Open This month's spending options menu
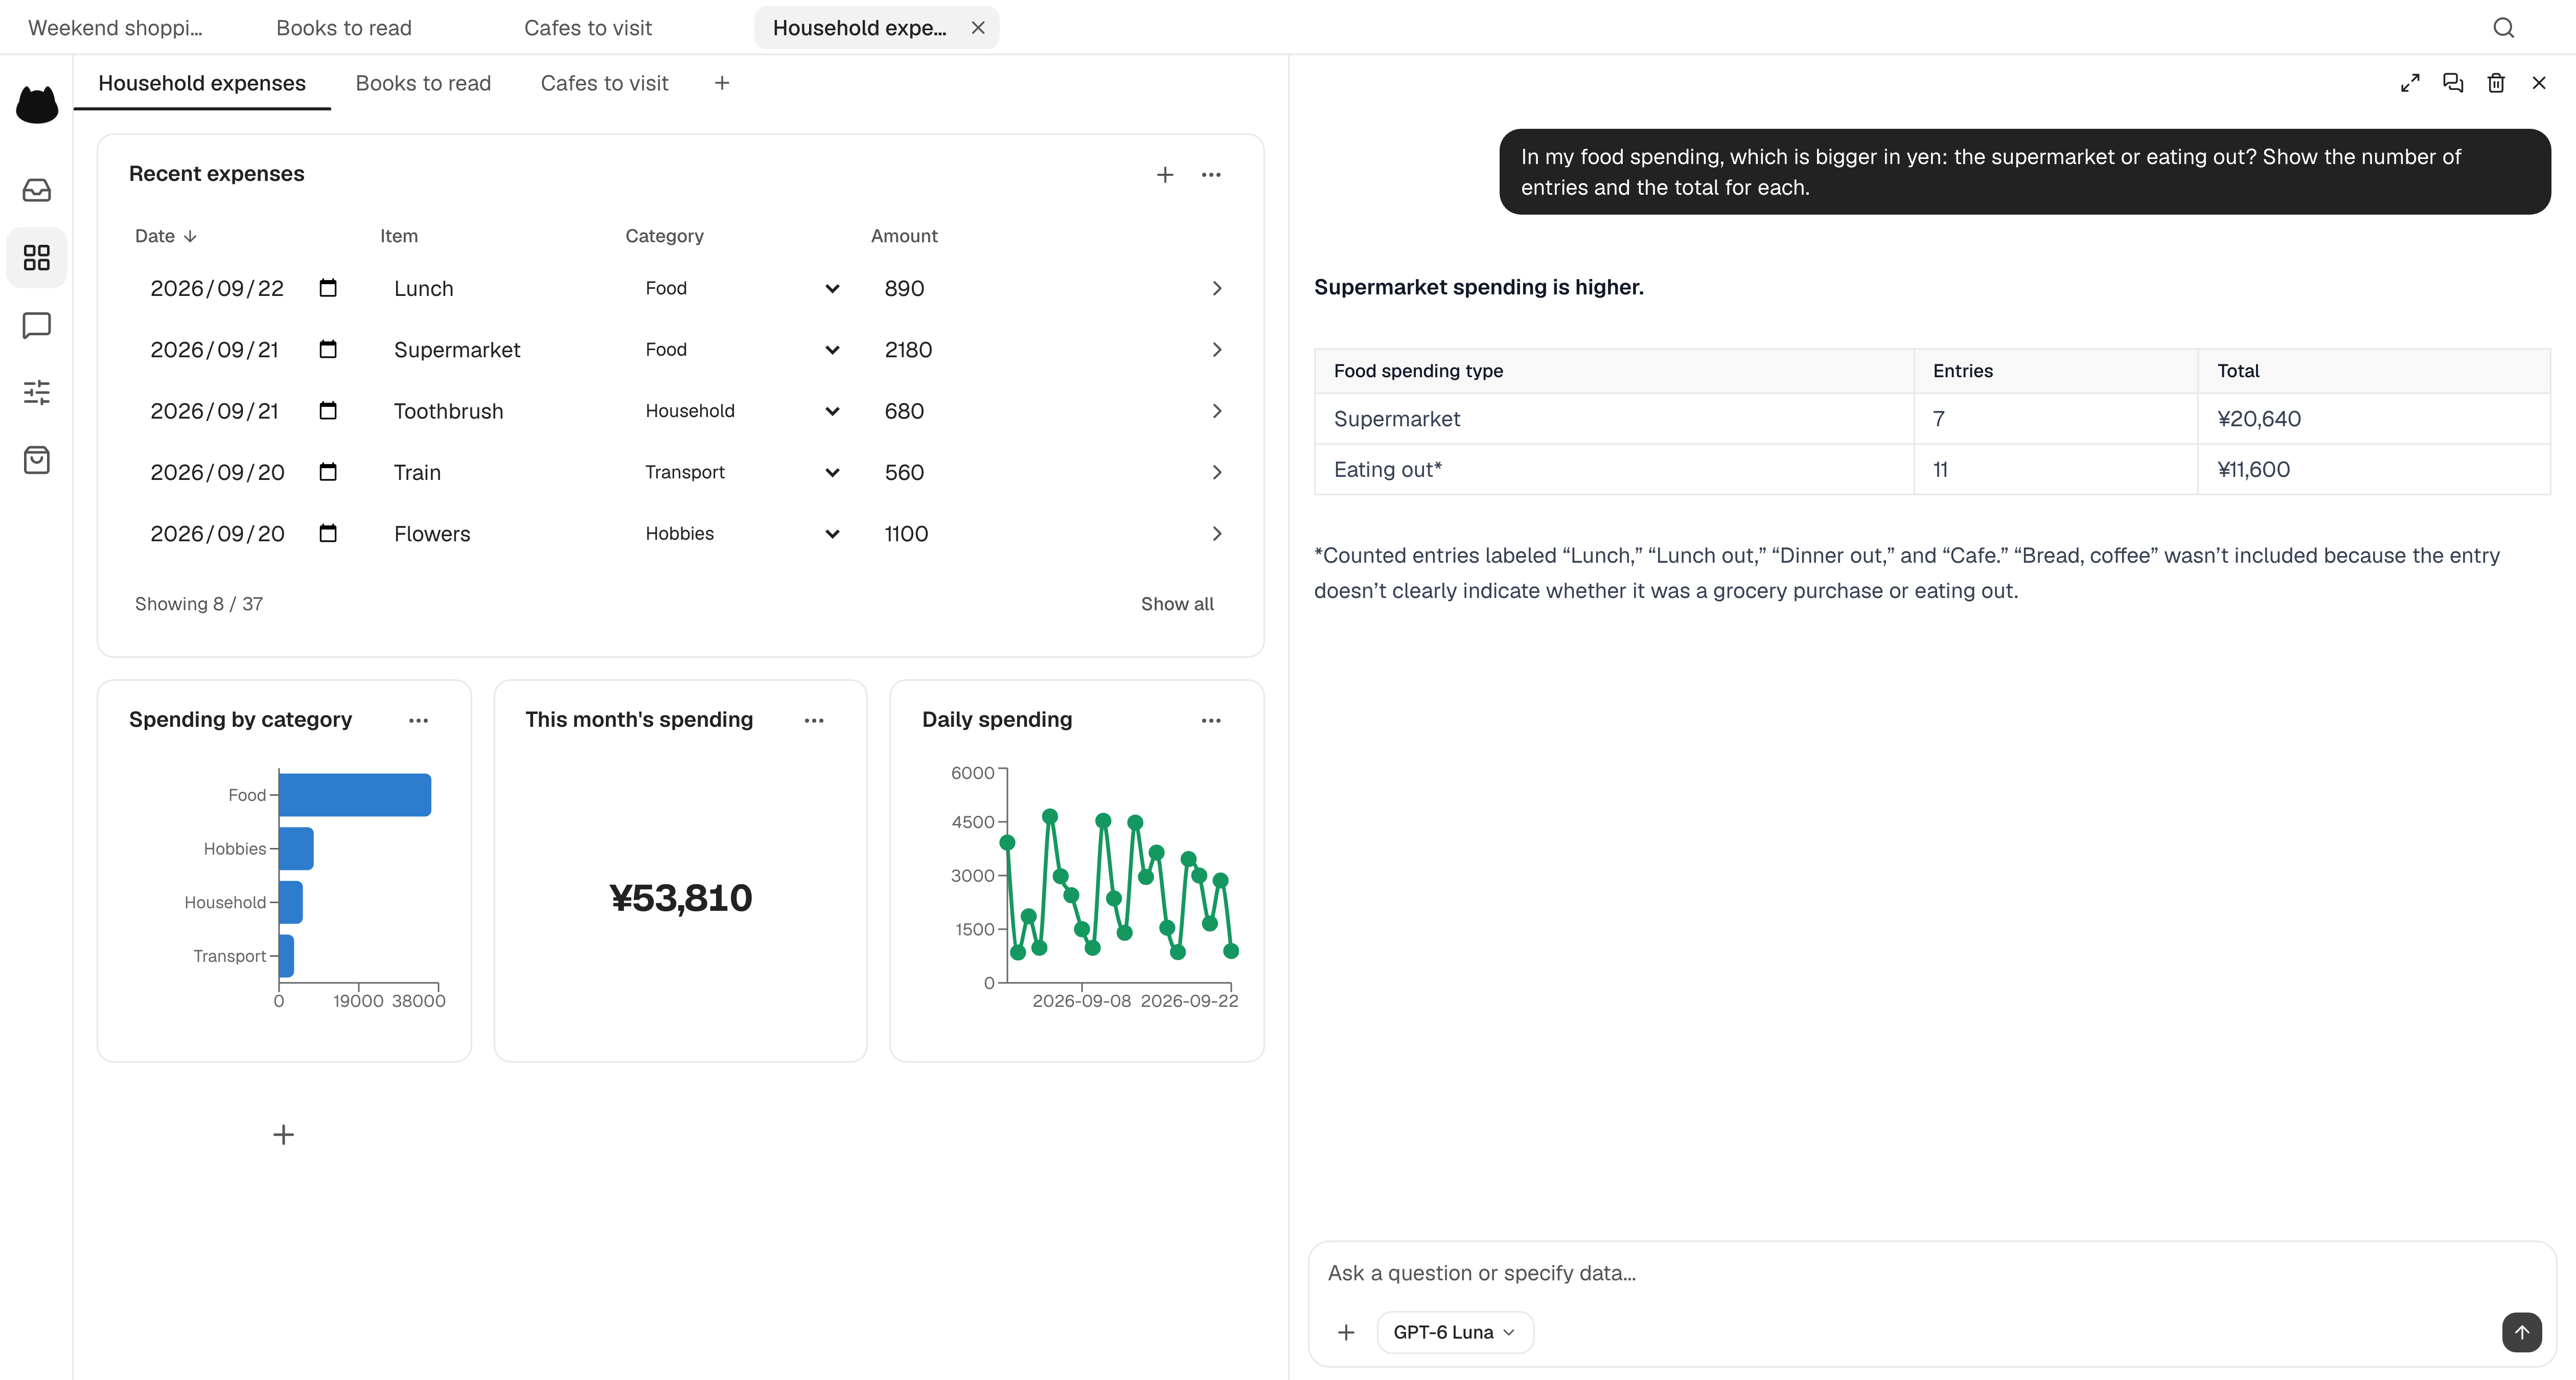This screenshot has height=1380, width=2576. click(814, 720)
